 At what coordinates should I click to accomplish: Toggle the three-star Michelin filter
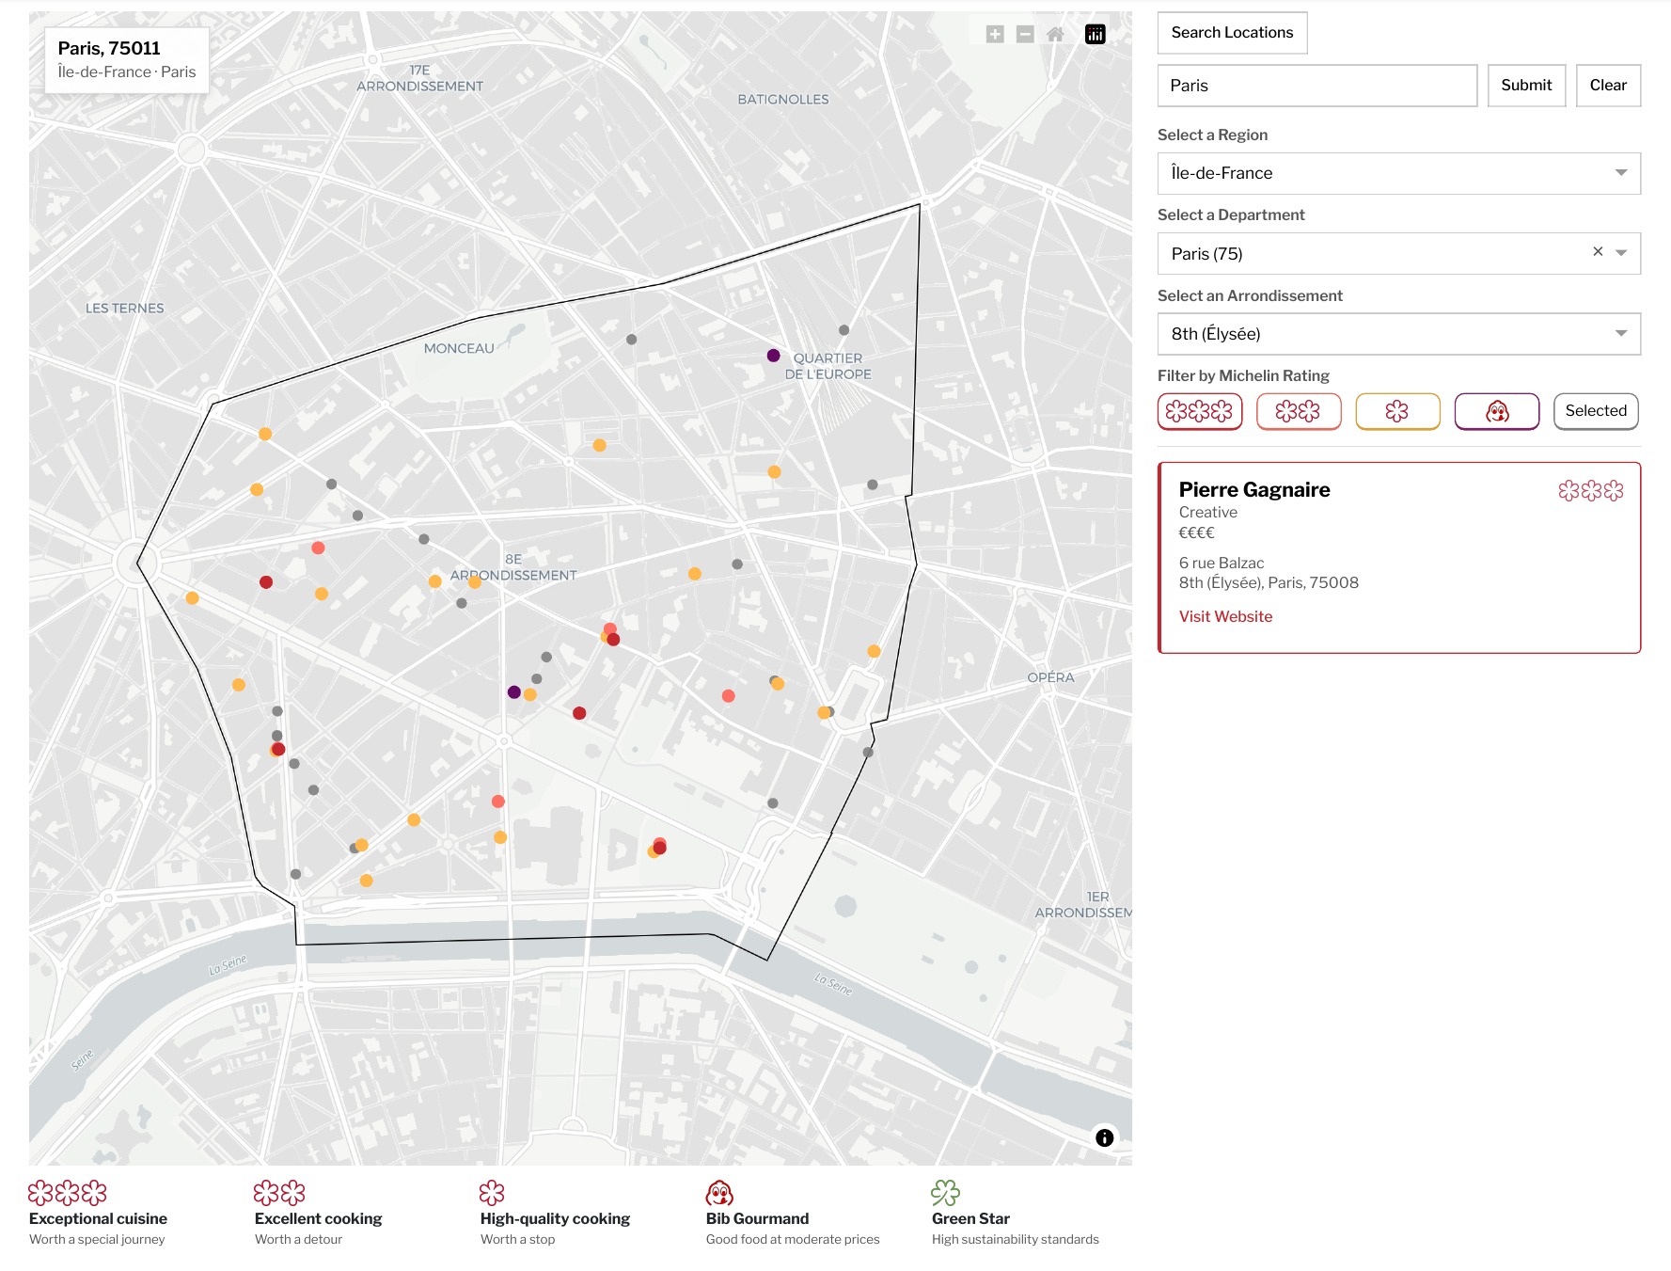tap(1200, 411)
